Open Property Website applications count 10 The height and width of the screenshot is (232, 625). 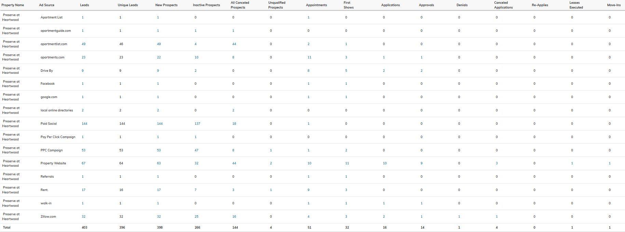tap(385, 163)
